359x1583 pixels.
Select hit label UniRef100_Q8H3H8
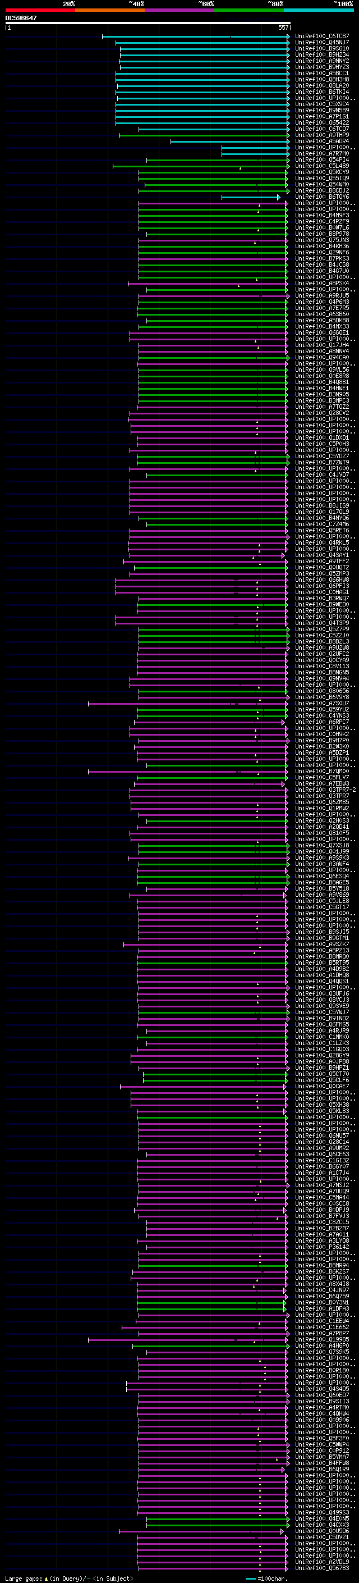[x=321, y=79]
